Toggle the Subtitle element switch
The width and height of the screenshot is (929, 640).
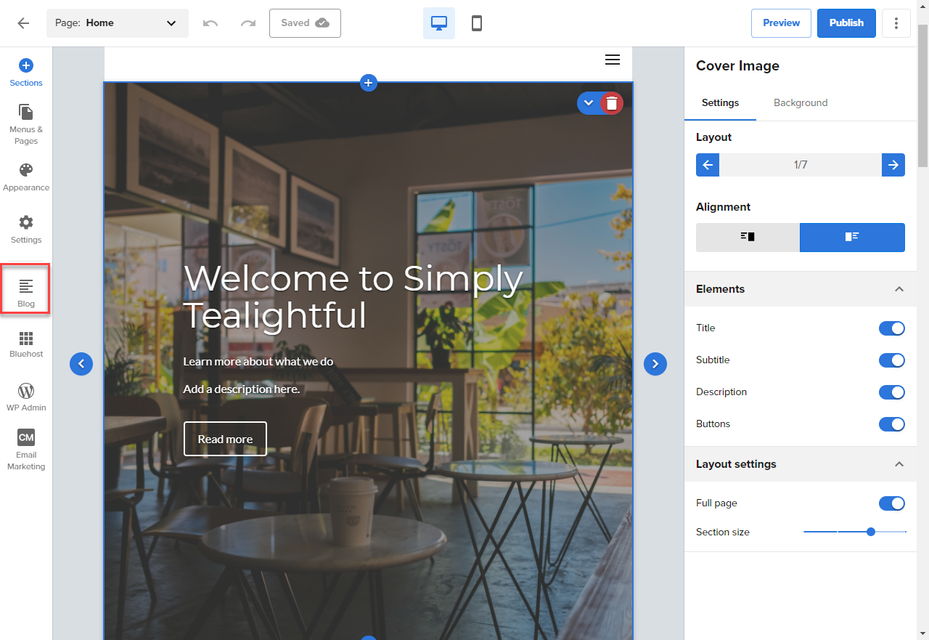892,360
